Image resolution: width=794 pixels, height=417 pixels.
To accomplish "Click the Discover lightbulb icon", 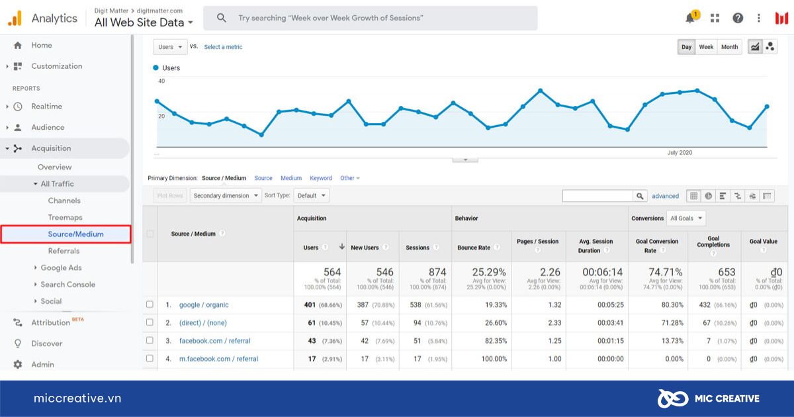I will (18, 344).
